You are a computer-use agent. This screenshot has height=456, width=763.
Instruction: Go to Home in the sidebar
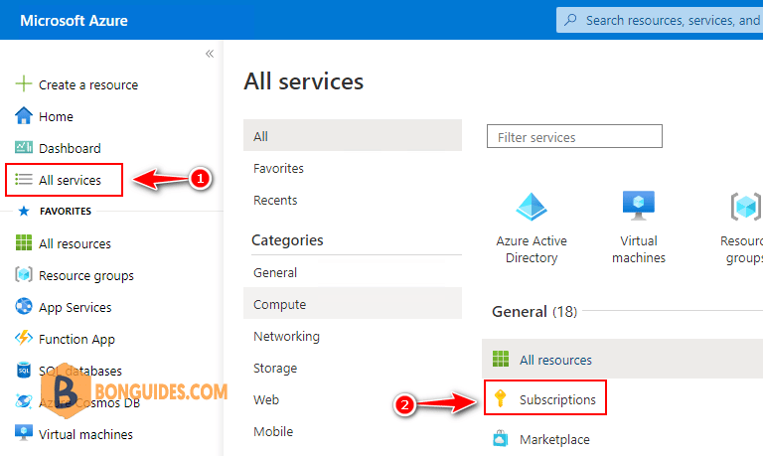coord(56,116)
